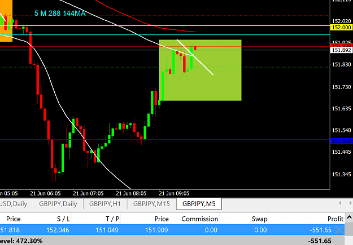The height and width of the screenshot is (245, 353).
Task: Switch to the GBPJPY,Daily chart tab
Action: [x=58, y=204]
